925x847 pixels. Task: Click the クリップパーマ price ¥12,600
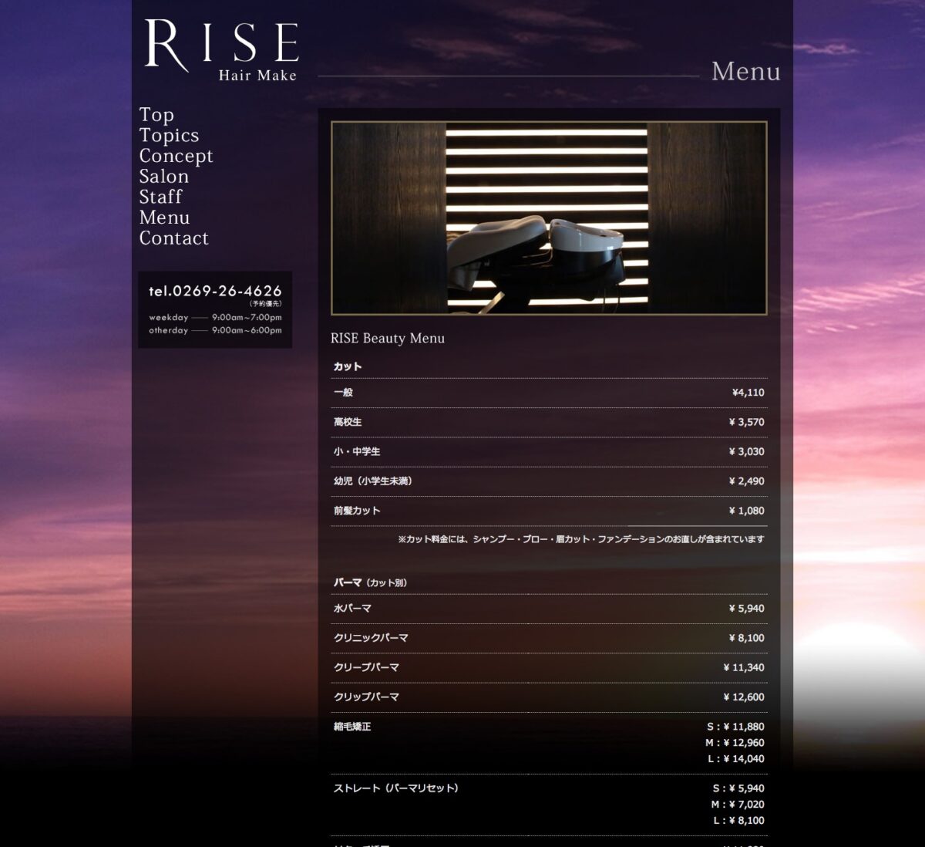coord(743,697)
